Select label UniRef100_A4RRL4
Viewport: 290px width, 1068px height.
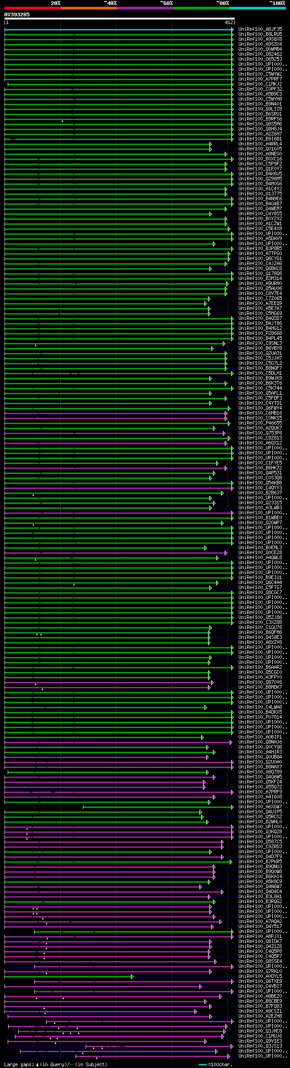coord(260,144)
